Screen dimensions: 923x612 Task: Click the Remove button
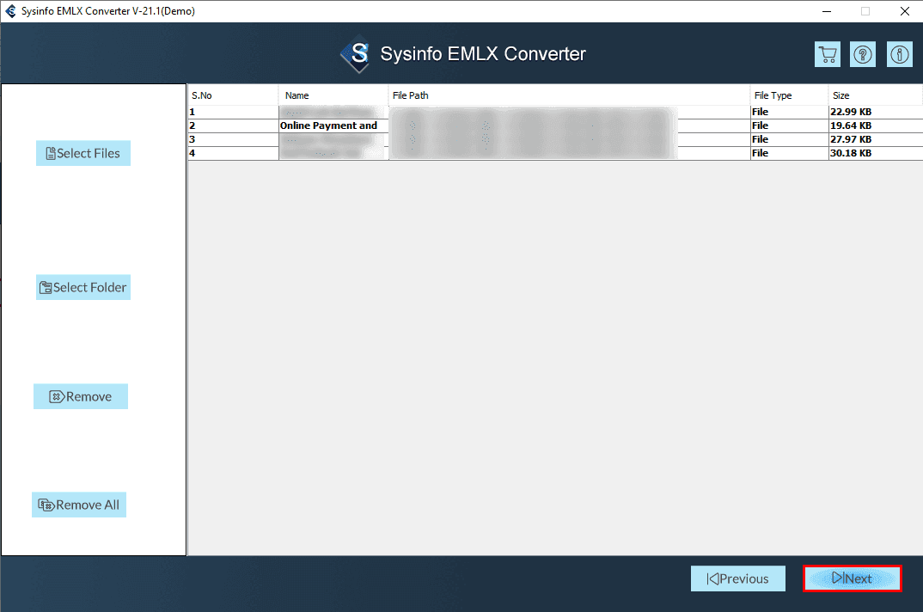(x=81, y=396)
